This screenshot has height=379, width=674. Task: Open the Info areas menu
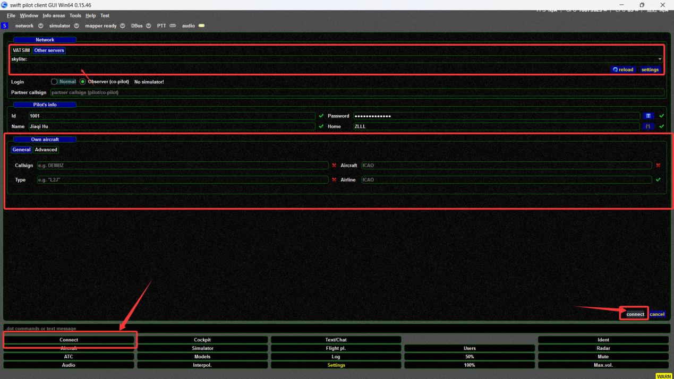coord(54,16)
